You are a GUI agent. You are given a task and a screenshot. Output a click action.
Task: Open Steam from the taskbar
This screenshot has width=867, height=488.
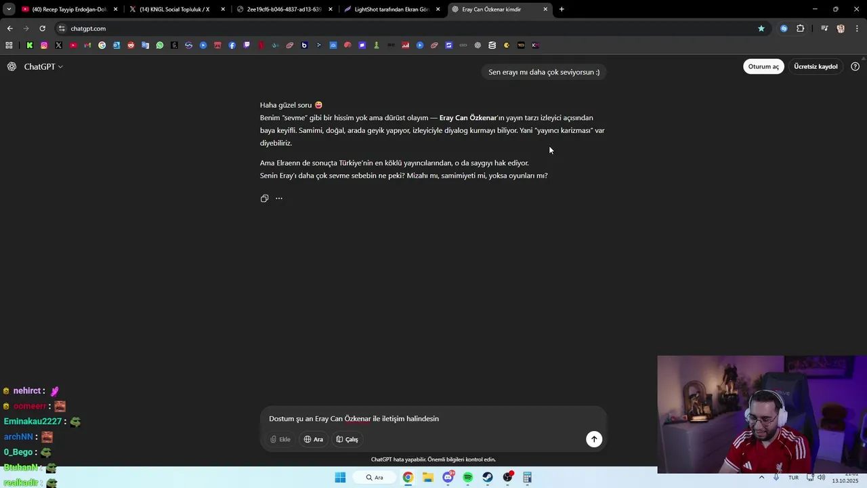coord(488,477)
